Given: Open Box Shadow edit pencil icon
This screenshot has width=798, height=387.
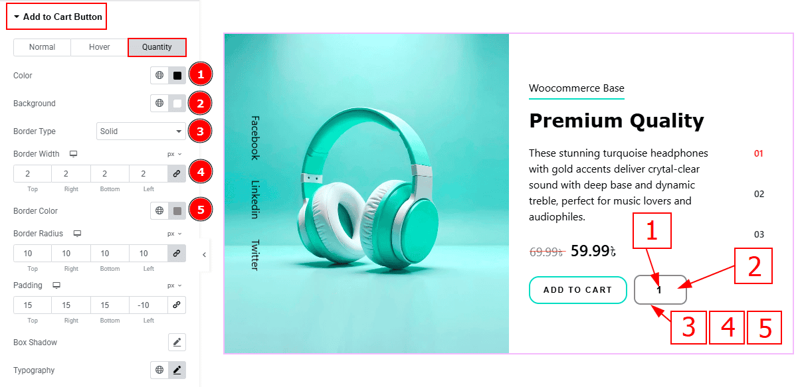Looking at the screenshot, I should (177, 343).
